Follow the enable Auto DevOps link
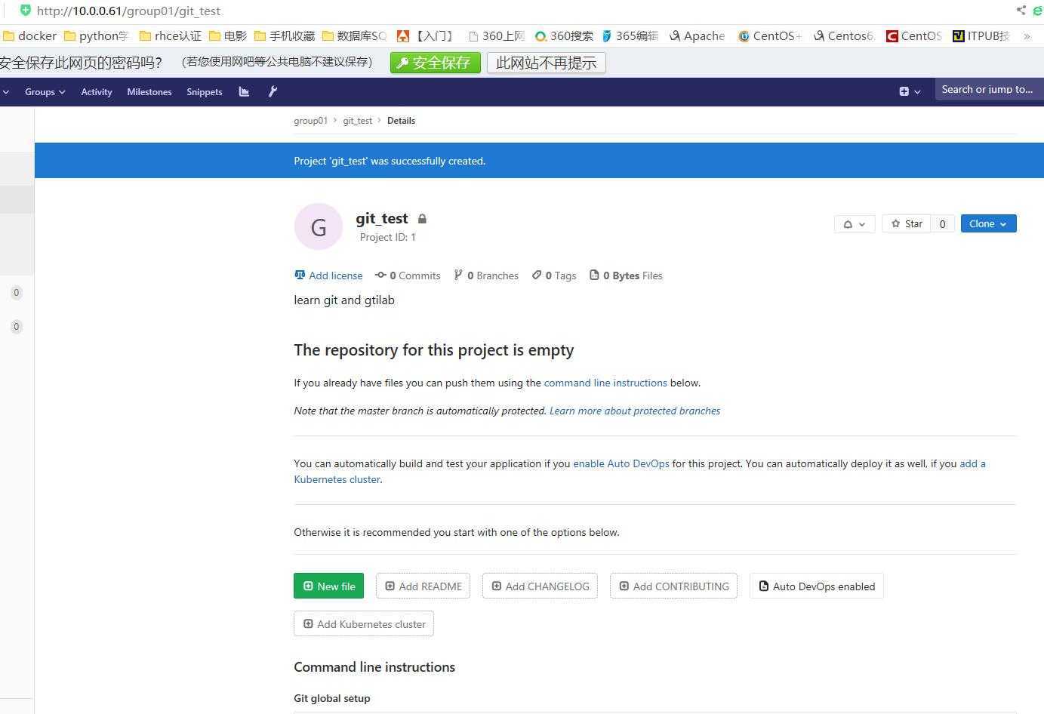 [x=621, y=463]
